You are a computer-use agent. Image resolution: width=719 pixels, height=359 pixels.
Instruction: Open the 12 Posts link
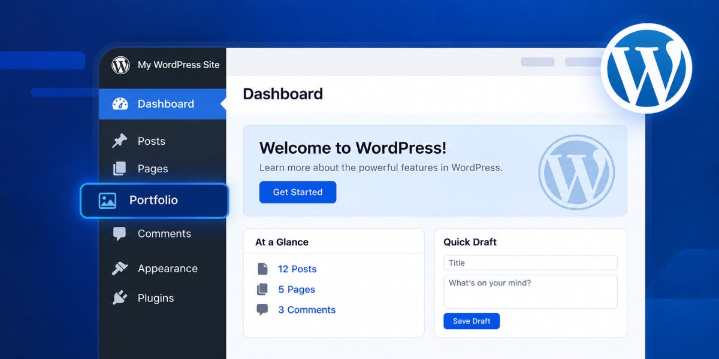tap(297, 269)
